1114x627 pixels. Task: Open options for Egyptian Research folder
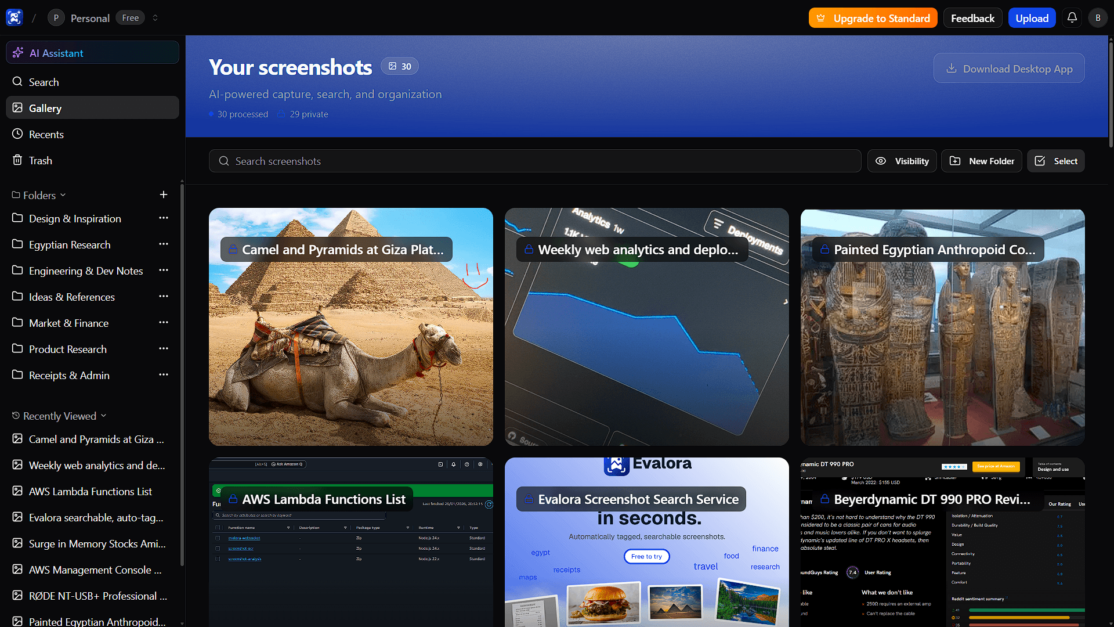tap(164, 244)
